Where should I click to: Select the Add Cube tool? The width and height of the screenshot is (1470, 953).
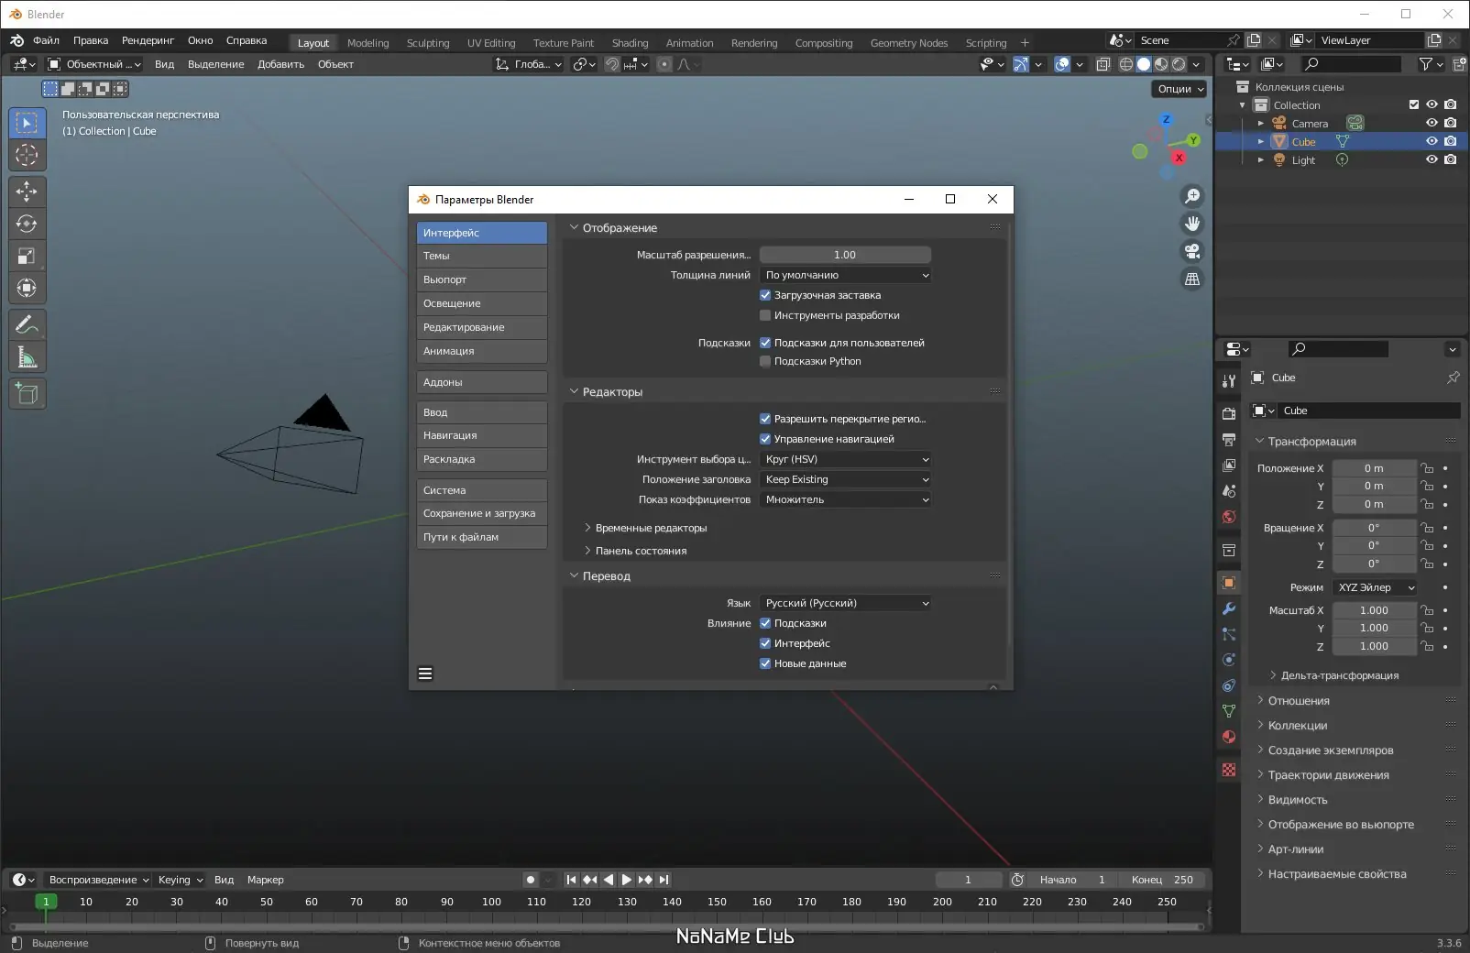pyautogui.click(x=27, y=394)
